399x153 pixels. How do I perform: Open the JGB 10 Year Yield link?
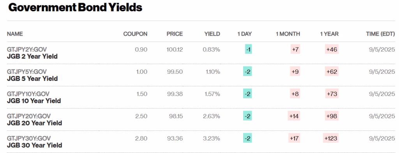click(34, 101)
